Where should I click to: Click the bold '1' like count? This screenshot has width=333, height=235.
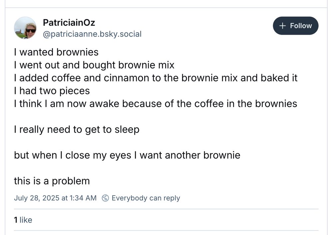point(16,220)
